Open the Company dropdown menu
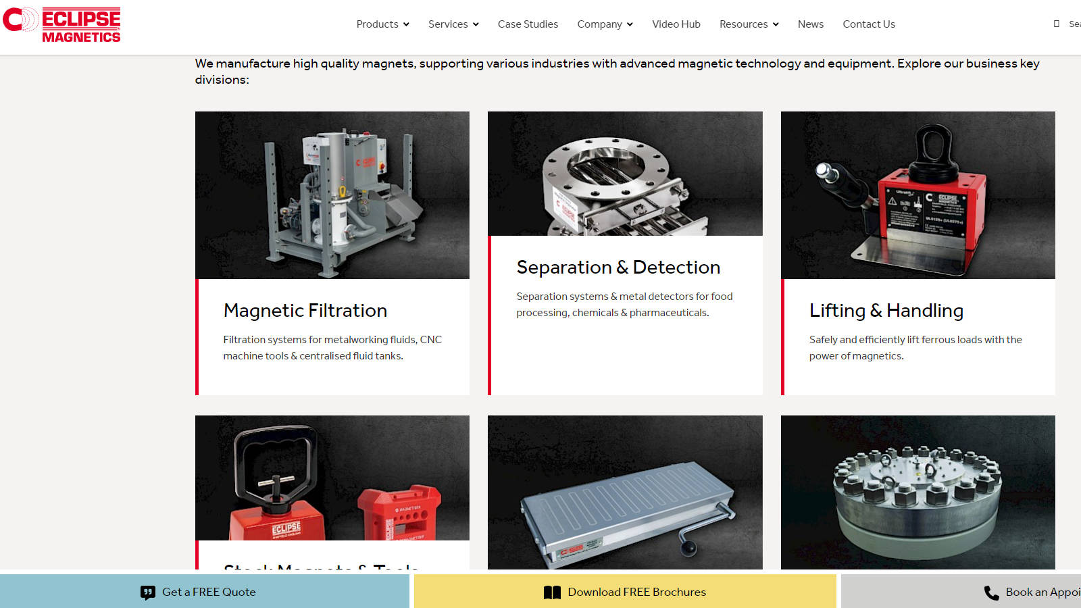The width and height of the screenshot is (1081, 608). (x=605, y=24)
